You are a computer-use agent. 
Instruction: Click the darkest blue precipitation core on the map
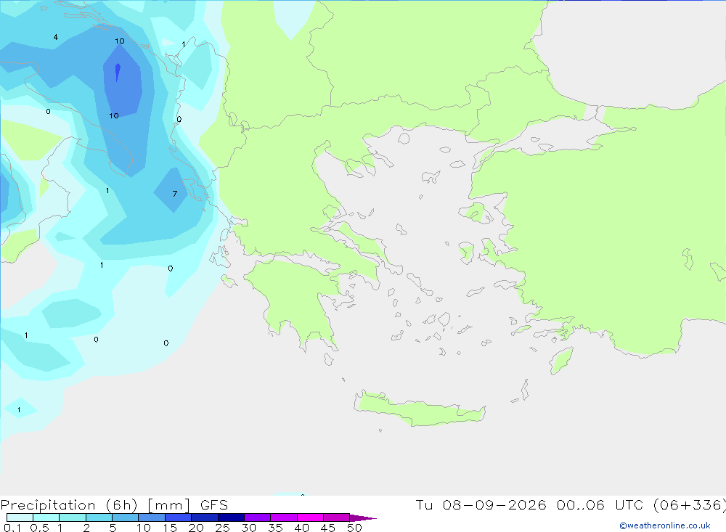(118, 71)
